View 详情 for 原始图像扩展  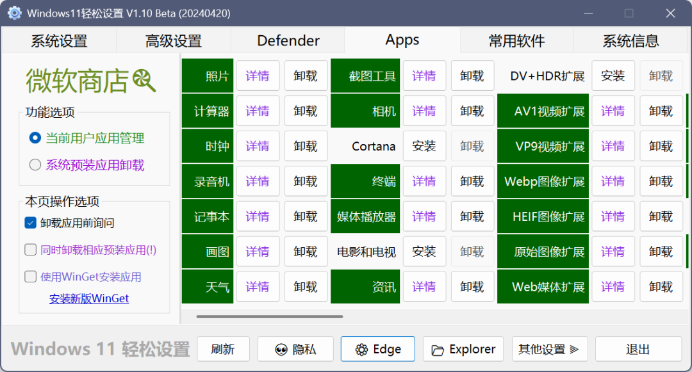[613, 252]
